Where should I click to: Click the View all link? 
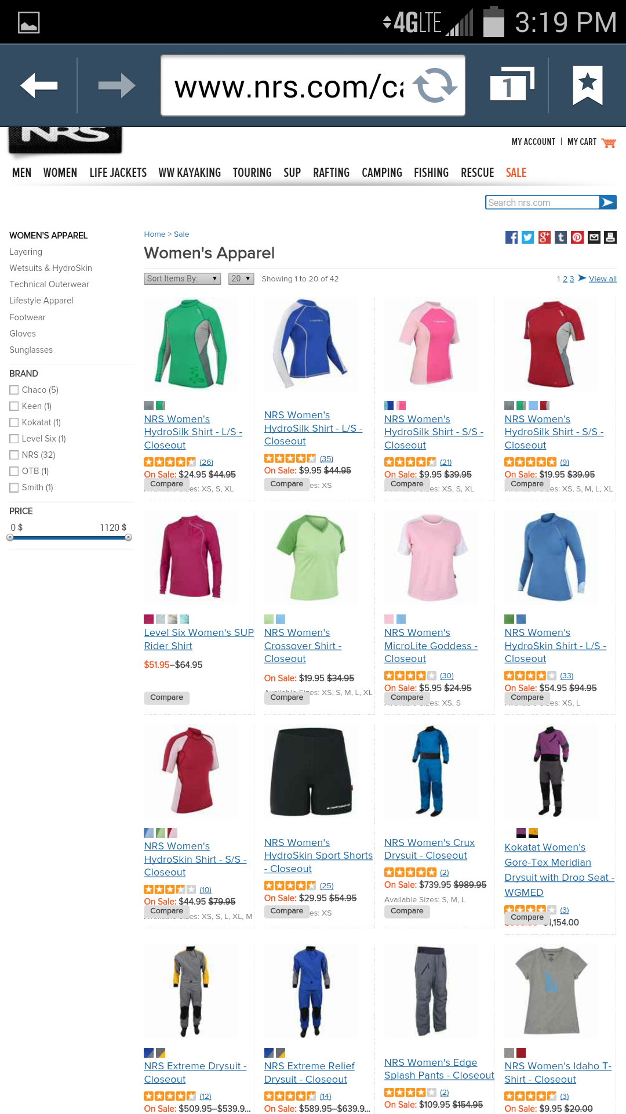tap(603, 279)
